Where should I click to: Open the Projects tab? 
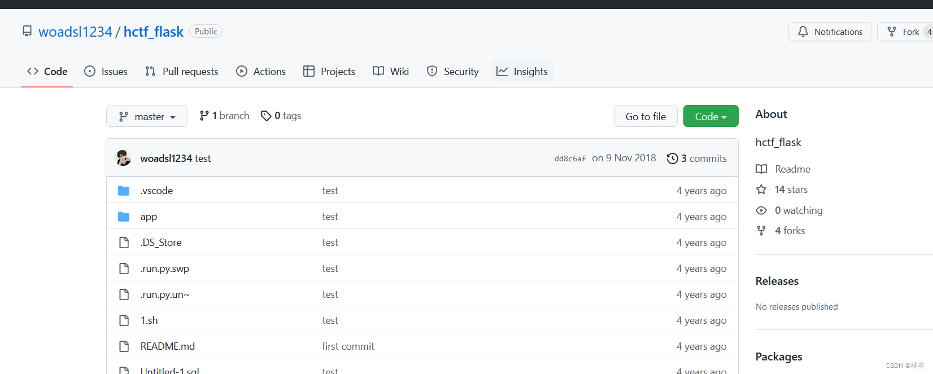point(329,71)
